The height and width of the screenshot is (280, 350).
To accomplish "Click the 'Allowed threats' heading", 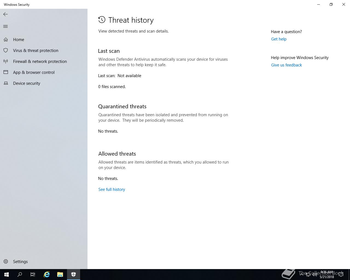I will [x=117, y=154].
